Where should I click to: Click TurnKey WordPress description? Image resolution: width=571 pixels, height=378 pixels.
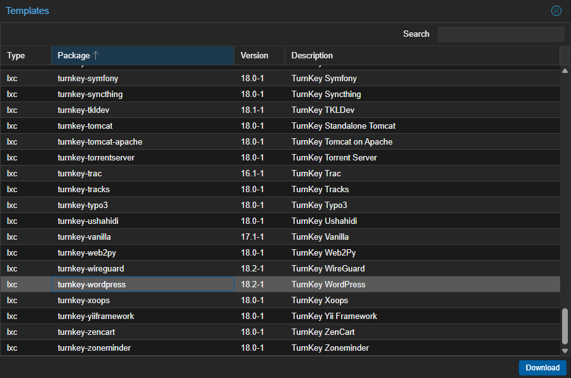328,285
